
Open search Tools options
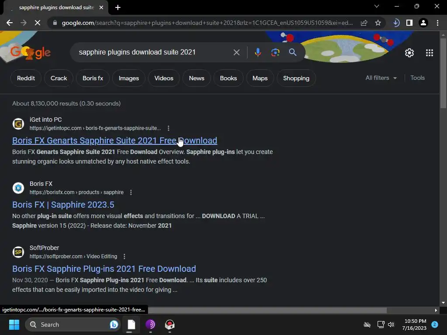(x=417, y=78)
